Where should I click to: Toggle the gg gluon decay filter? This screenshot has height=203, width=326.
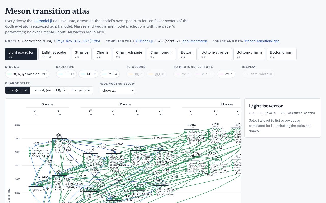point(135,74)
